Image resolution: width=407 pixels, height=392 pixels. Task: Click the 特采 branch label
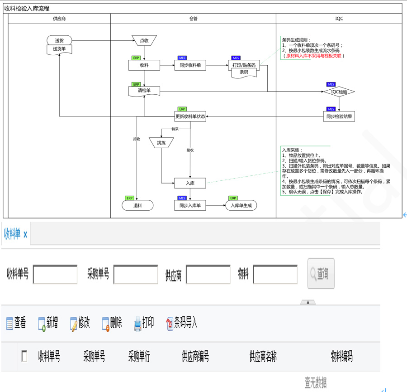[175, 129]
